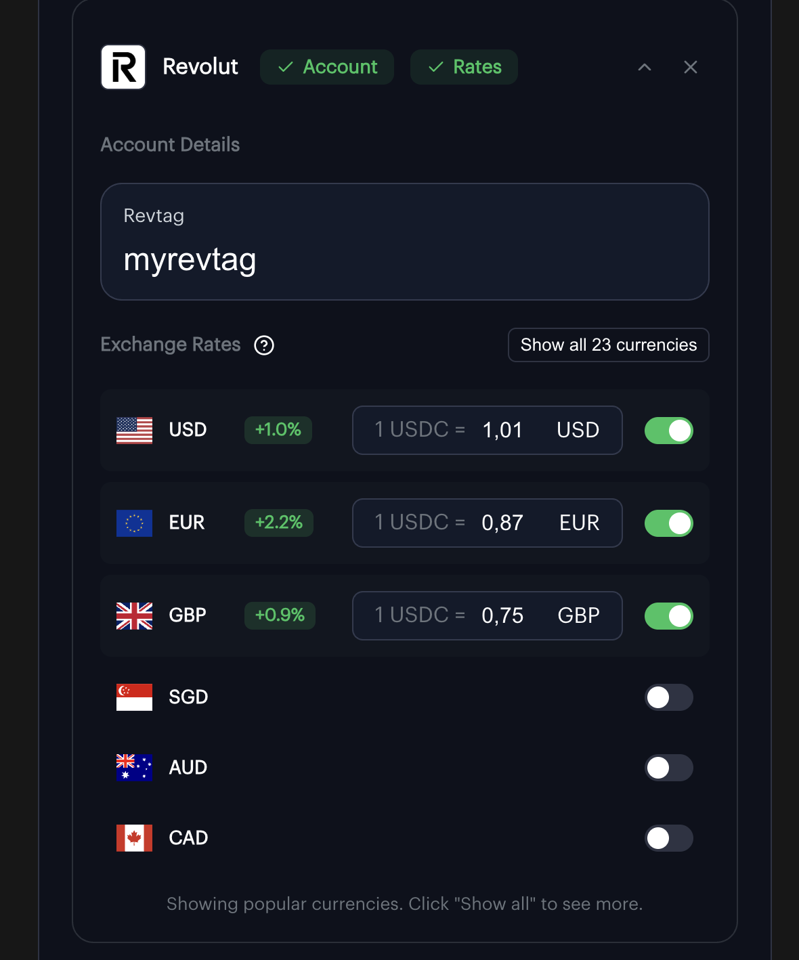Switch on the AUD currency toggle
The width and height of the screenshot is (799, 960).
click(668, 768)
